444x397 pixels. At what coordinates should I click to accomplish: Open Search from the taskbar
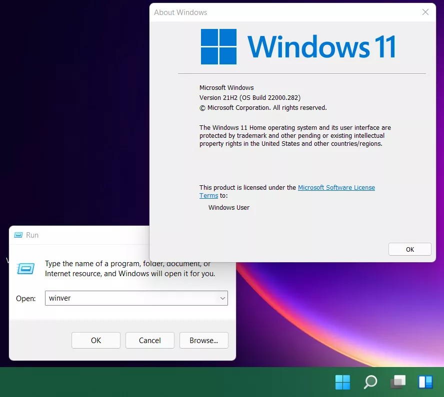[x=370, y=382]
